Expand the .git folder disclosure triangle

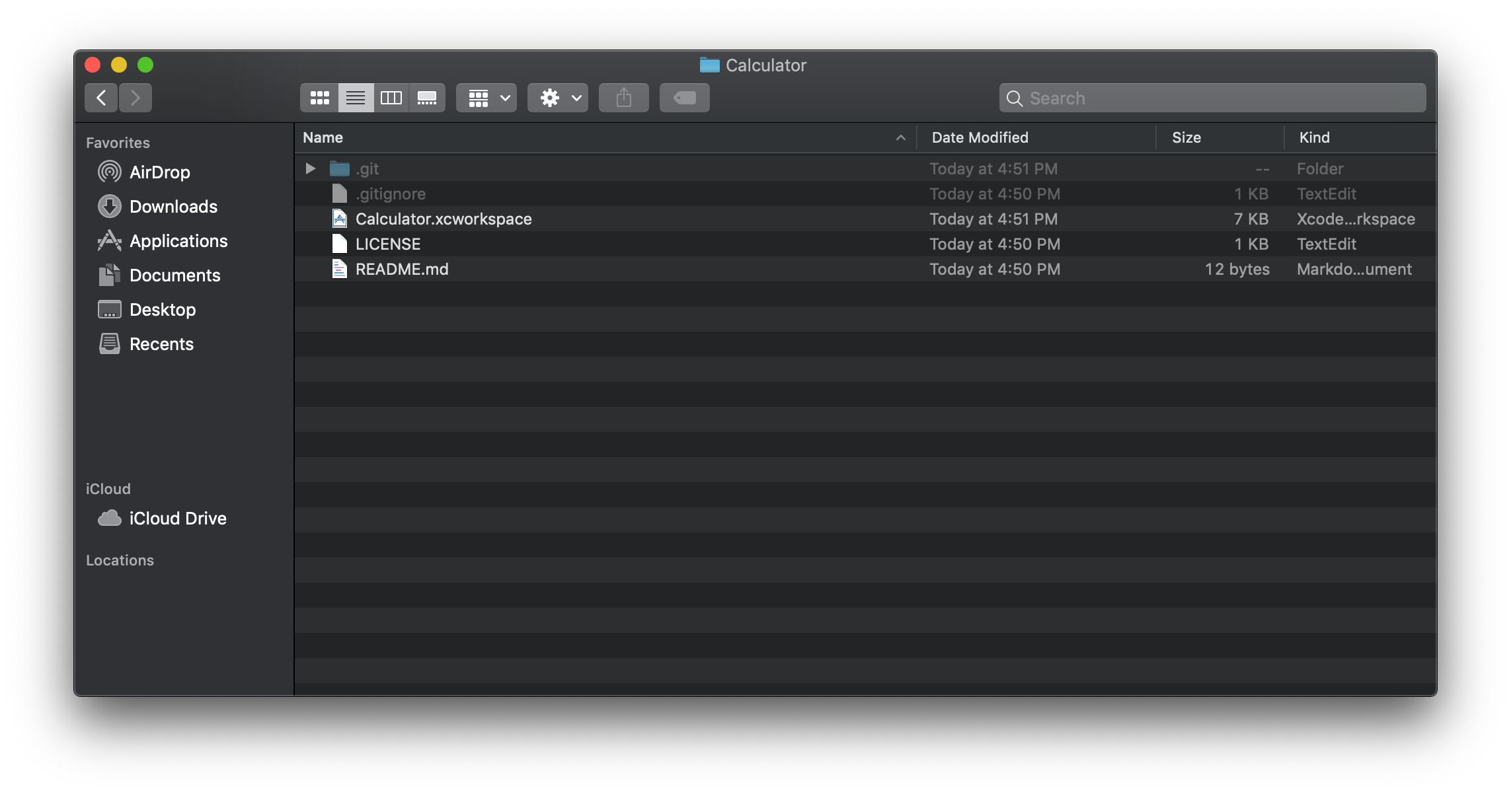[x=310, y=168]
